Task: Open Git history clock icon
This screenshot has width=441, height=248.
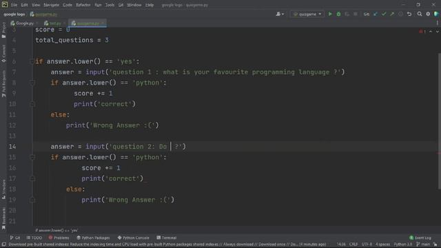Action: (x=400, y=14)
